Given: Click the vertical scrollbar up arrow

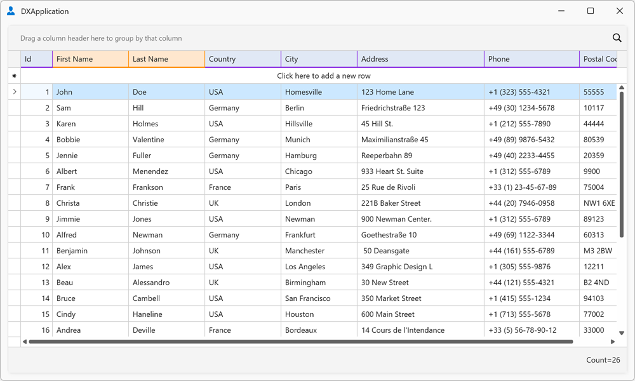Looking at the screenshot, I should pos(622,88).
